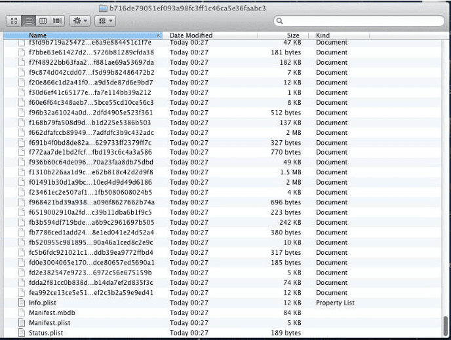Open the Action gear menu

[x=80, y=21]
